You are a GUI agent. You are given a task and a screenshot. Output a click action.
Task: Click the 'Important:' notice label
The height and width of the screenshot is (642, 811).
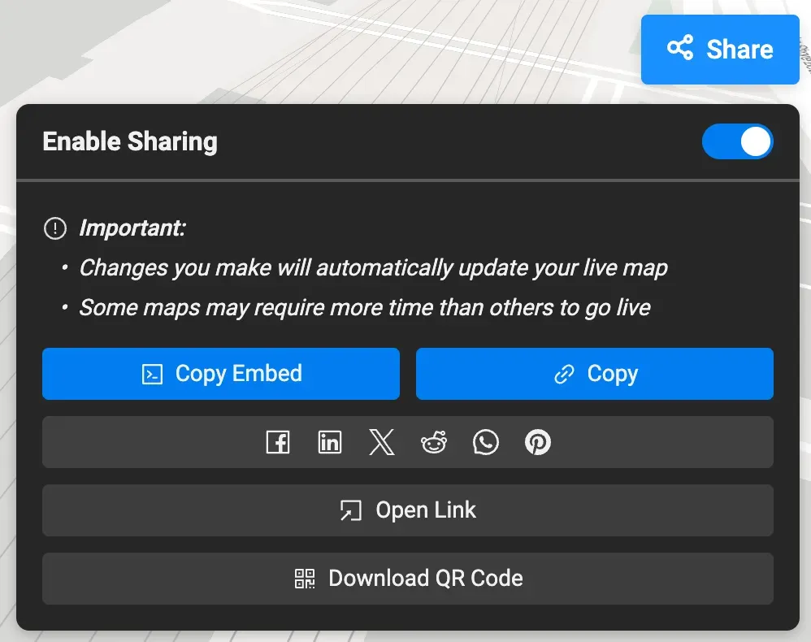tap(132, 228)
